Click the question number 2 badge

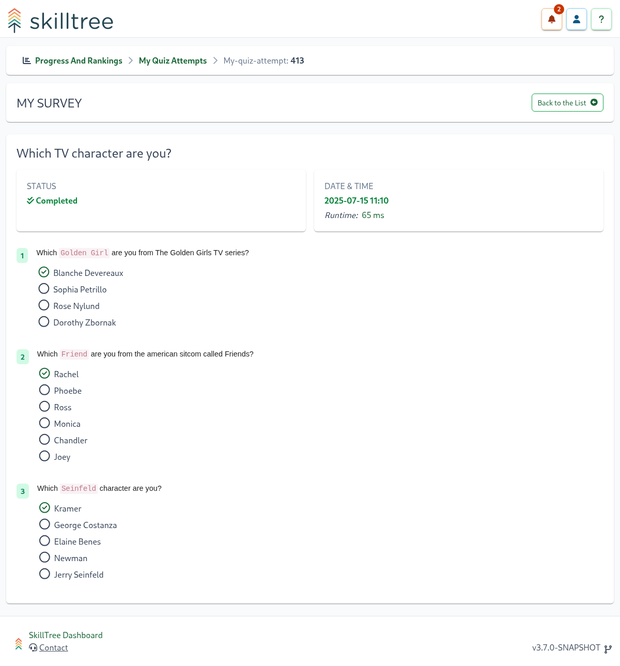23,357
